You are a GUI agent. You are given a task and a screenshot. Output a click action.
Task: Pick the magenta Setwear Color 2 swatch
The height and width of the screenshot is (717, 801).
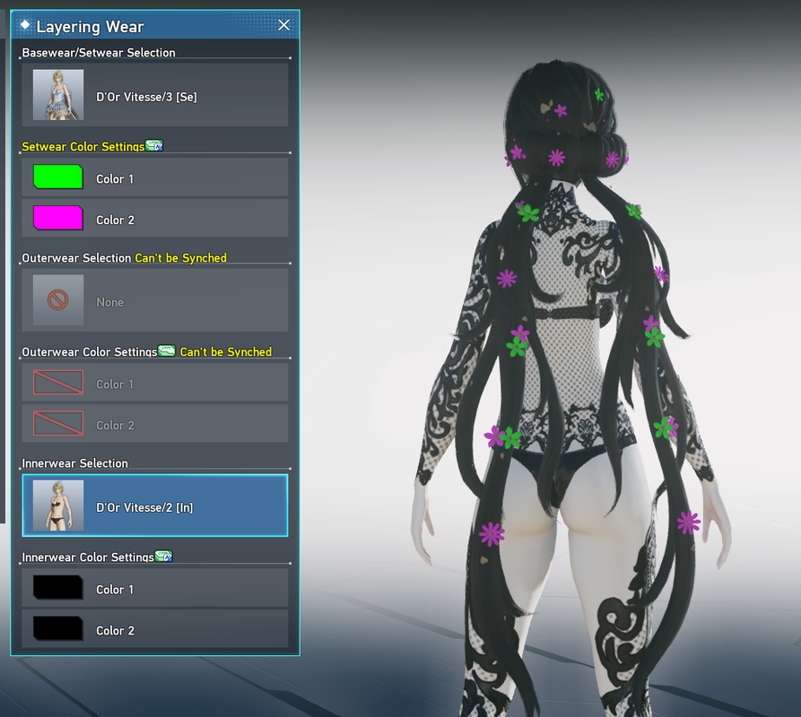click(x=58, y=218)
